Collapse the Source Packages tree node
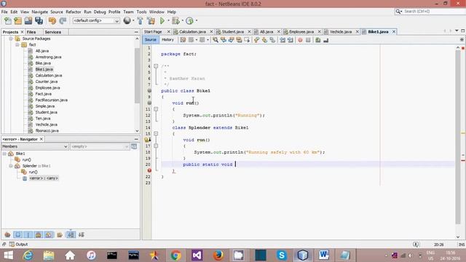This screenshot has height=262, width=466. 11,39
